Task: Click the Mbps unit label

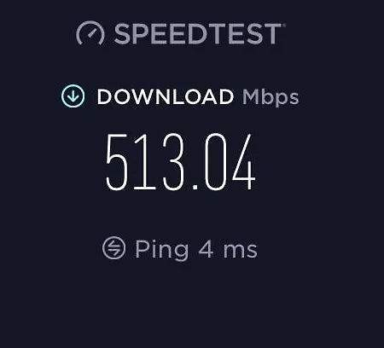Action: point(271,98)
